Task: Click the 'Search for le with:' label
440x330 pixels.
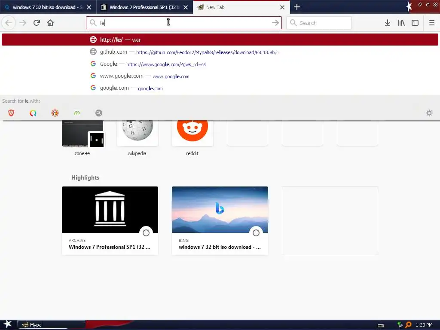Action: coord(21,101)
